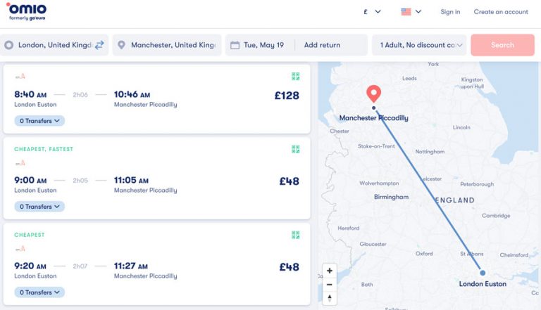Swap origin and destination cities
The height and width of the screenshot is (310, 541).
[99, 45]
